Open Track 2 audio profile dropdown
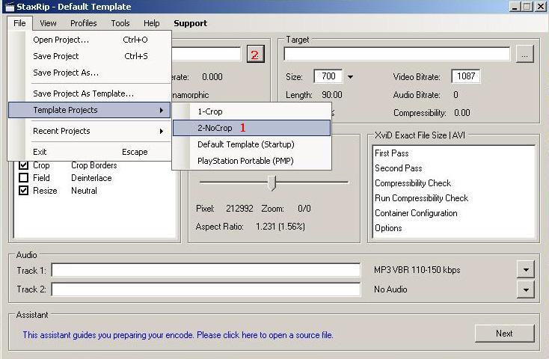The image size is (549, 359). tap(526, 289)
